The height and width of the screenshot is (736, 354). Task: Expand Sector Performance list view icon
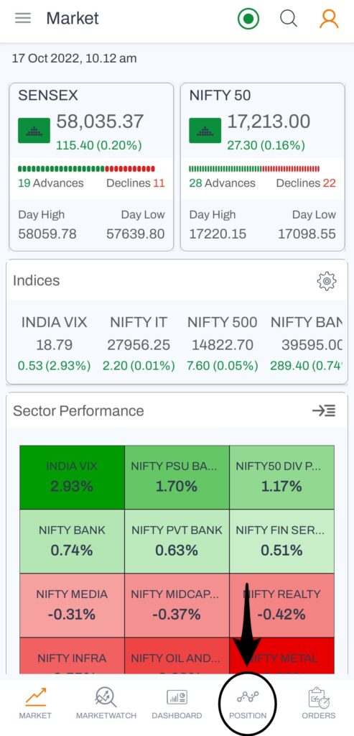[324, 410]
